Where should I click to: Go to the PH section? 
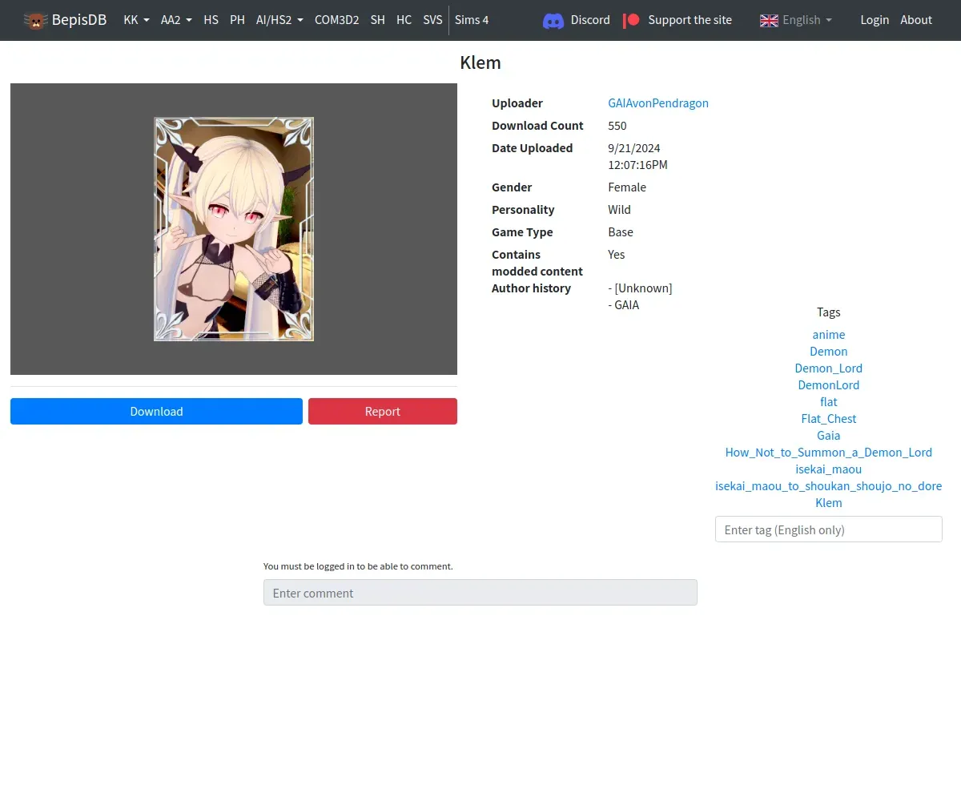click(237, 20)
